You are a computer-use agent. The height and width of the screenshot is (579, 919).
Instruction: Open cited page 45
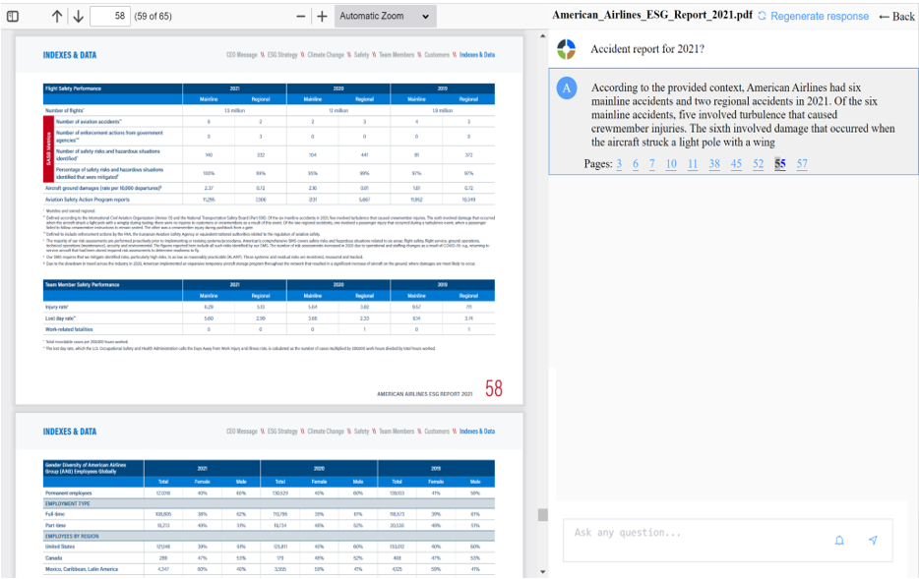pyautogui.click(x=736, y=164)
